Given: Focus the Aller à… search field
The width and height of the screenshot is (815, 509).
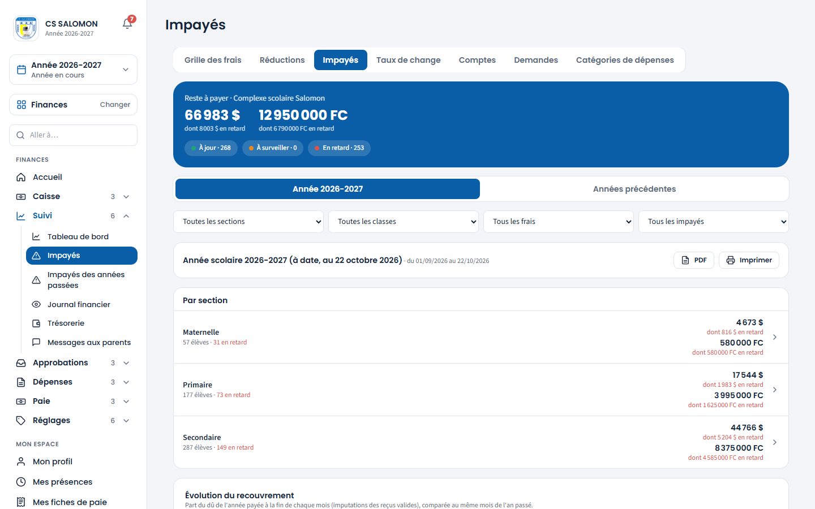Looking at the screenshot, I should [73, 135].
